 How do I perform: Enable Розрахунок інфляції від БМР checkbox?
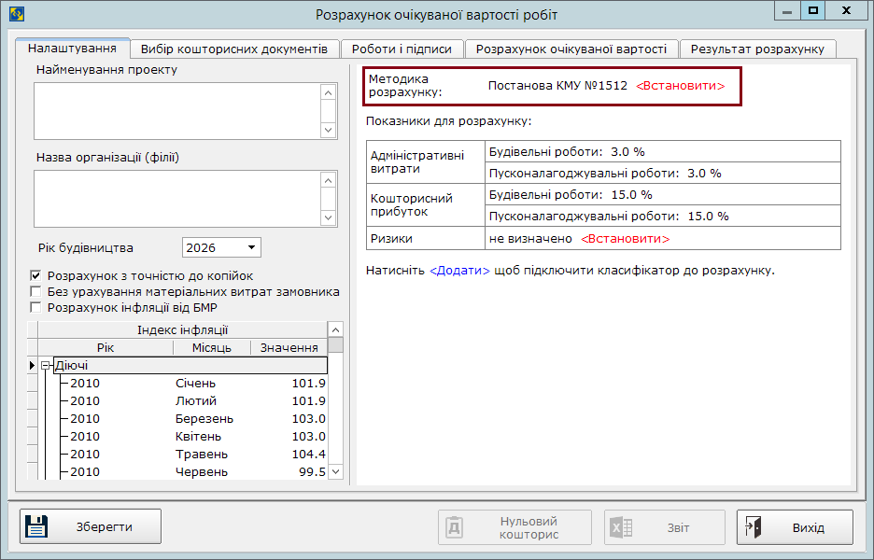click(36, 308)
